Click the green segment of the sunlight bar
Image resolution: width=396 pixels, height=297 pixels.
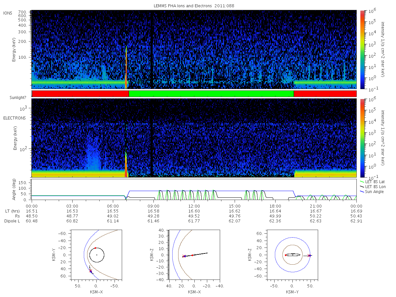click(211, 94)
